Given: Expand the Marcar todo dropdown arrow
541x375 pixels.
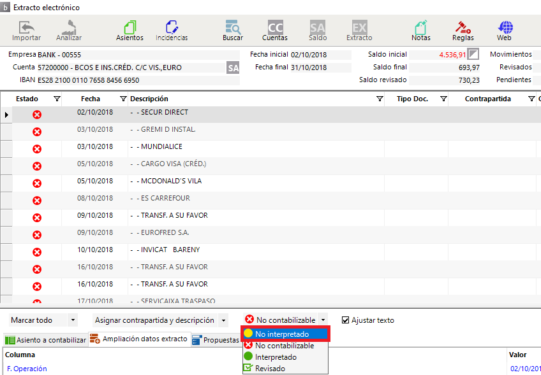Looking at the screenshot, I should 73,320.
